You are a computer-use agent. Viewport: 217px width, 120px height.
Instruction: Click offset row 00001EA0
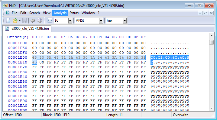click(18, 106)
